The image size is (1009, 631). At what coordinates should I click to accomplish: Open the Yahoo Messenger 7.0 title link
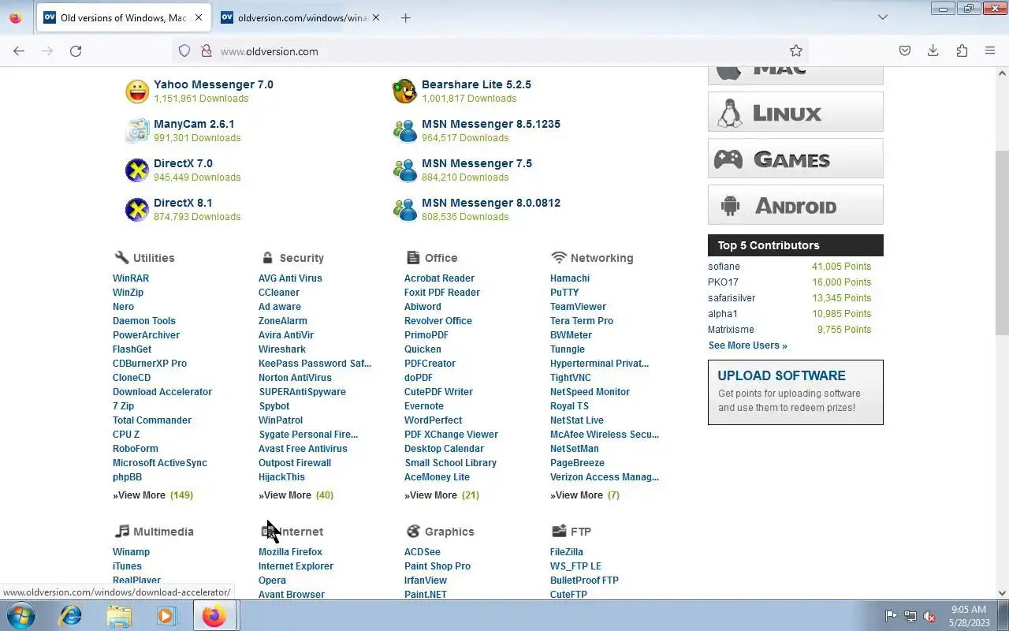click(x=214, y=84)
